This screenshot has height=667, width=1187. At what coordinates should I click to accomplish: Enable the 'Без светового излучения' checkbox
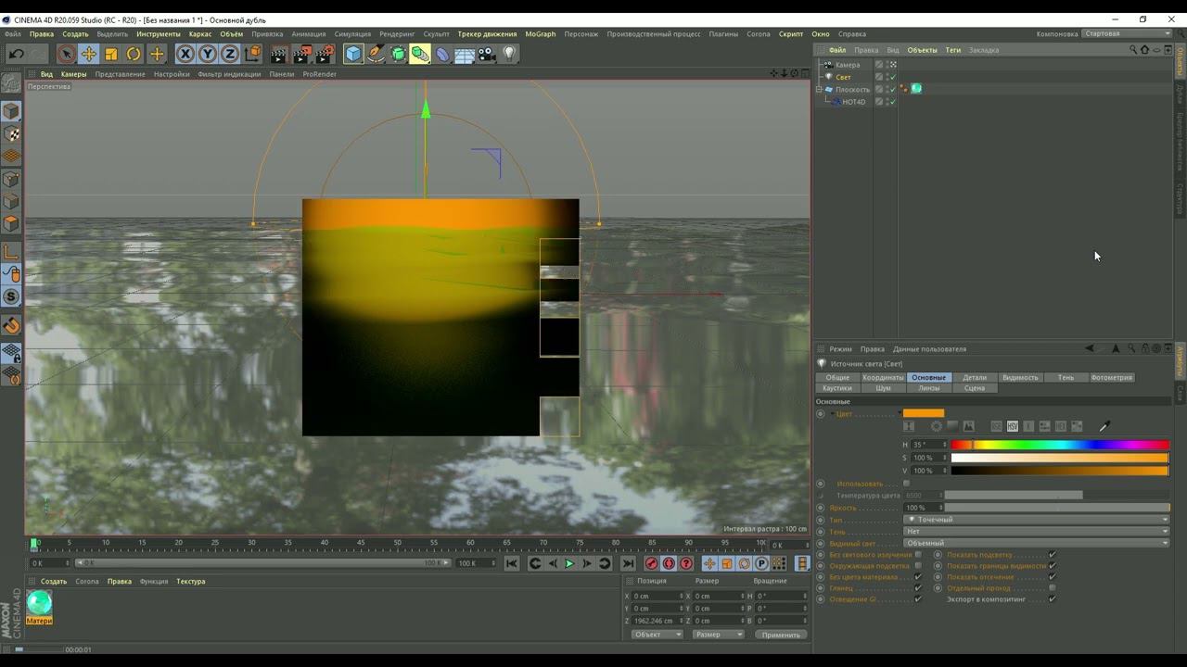918,555
